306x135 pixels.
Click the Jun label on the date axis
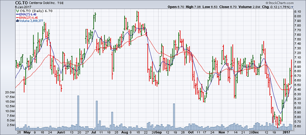(x=60, y=132)
